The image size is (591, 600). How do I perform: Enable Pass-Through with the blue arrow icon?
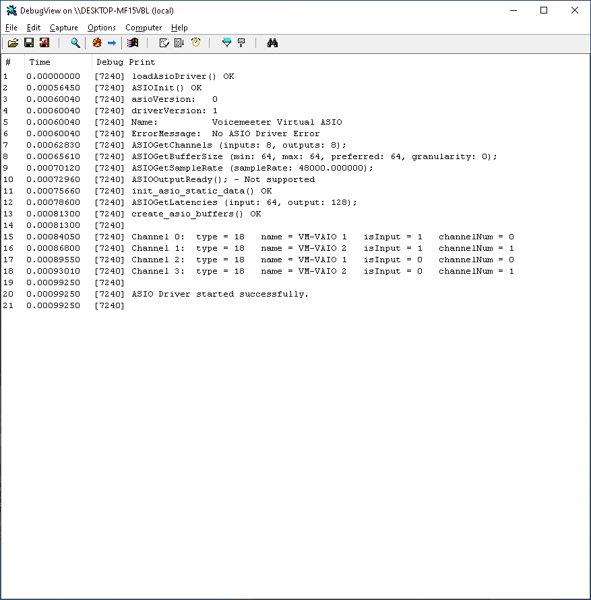coord(112,43)
